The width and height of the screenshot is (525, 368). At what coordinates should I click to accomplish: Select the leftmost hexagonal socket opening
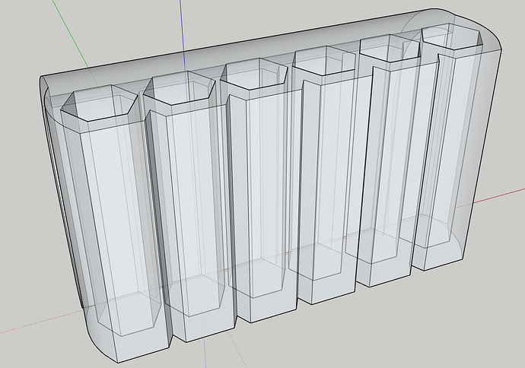99,103
